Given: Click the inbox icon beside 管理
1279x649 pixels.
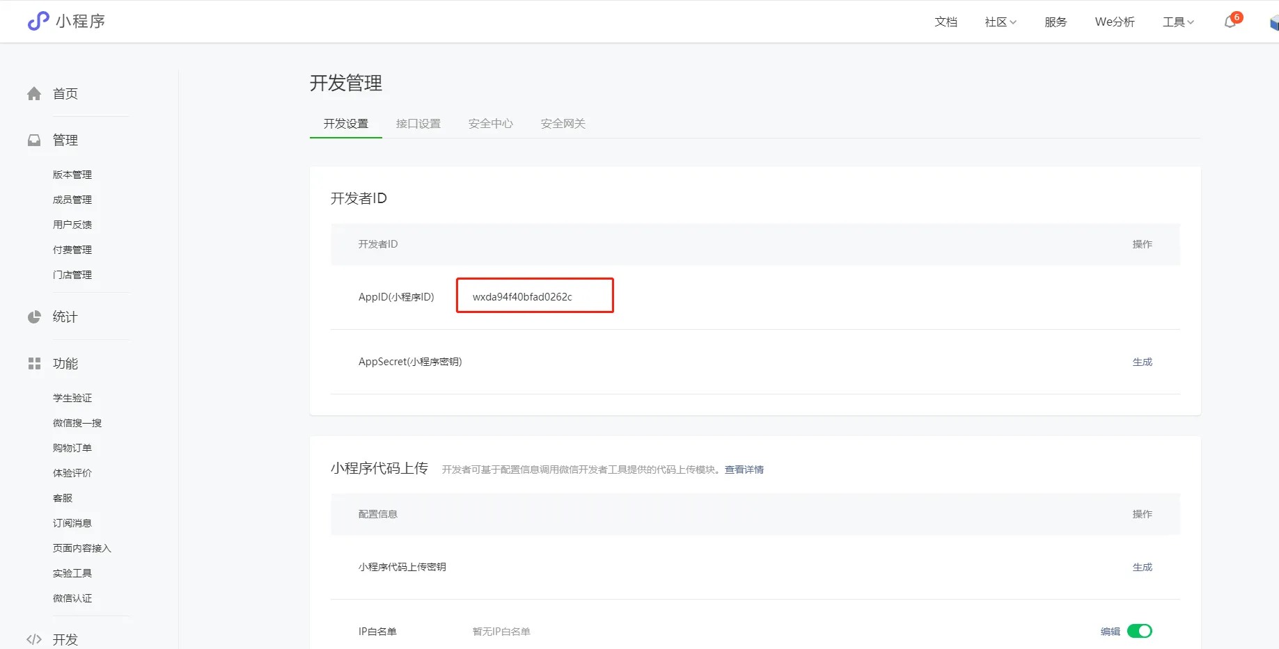Looking at the screenshot, I should point(34,141).
